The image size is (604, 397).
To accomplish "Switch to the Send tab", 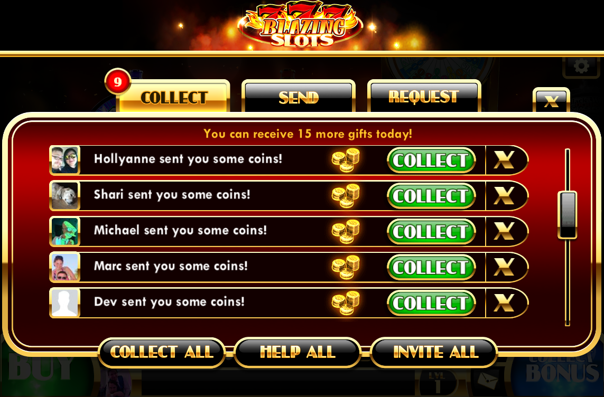I will [x=298, y=97].
